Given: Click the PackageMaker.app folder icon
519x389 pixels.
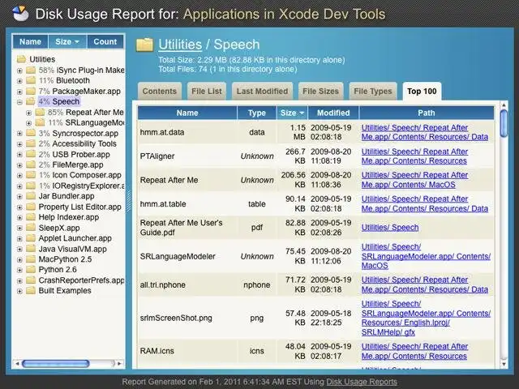Looking at the screenshot, I should click(x=31, y=91).
